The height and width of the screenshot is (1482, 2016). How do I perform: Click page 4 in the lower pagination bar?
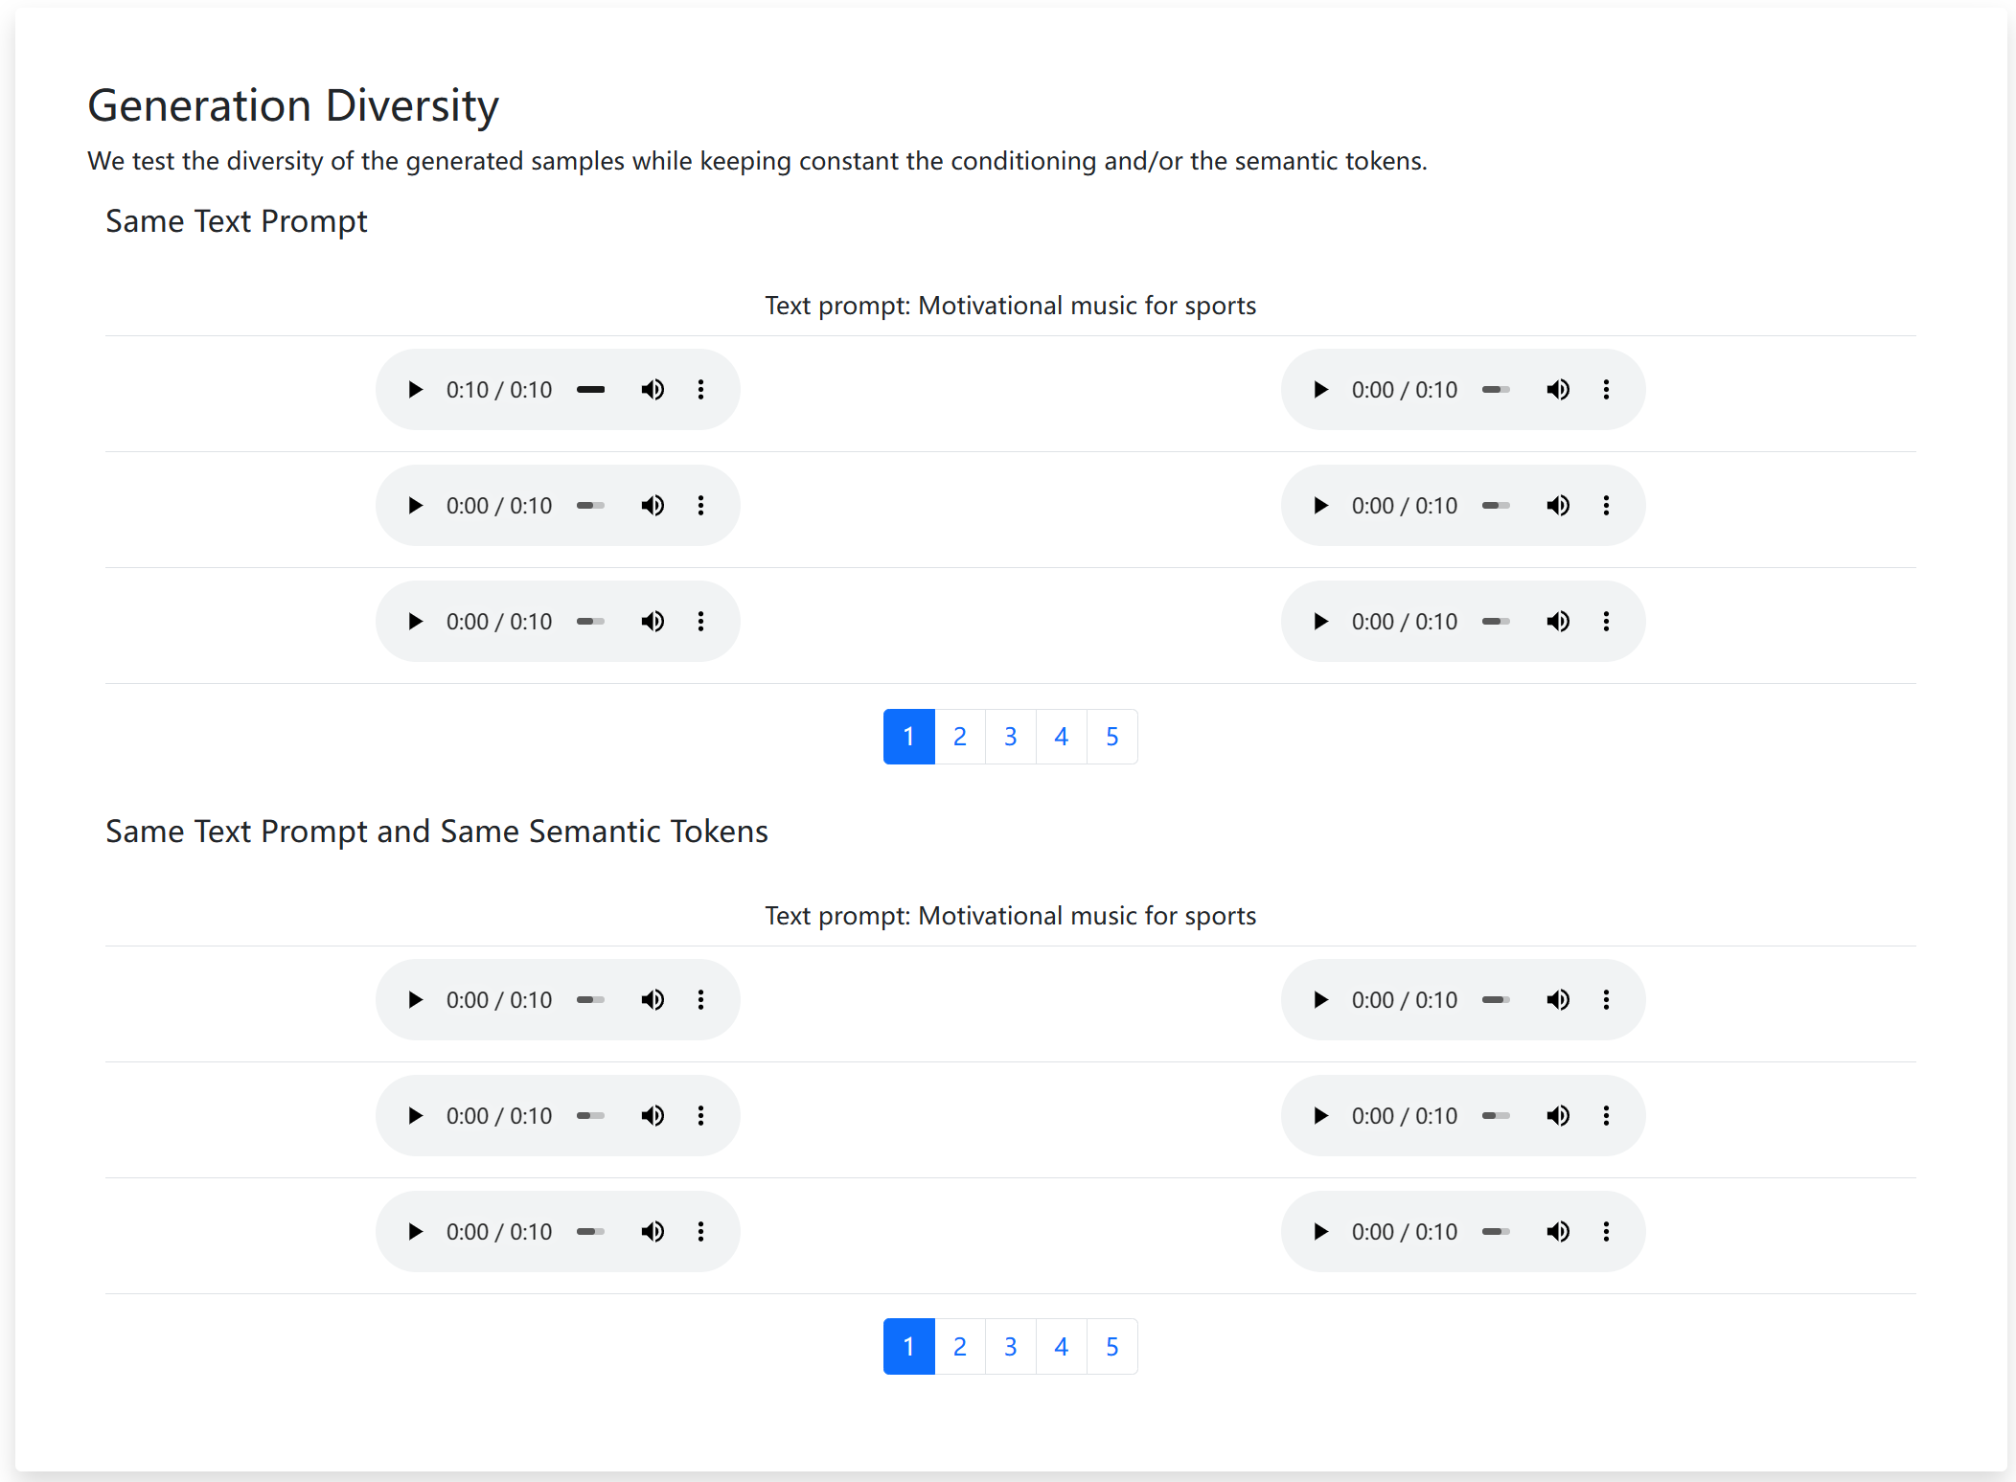pos(1061,1346)
